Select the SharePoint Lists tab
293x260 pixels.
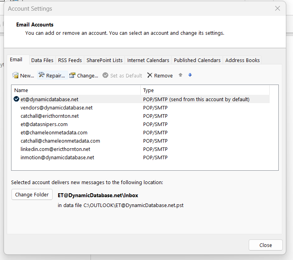click(104, 60)
